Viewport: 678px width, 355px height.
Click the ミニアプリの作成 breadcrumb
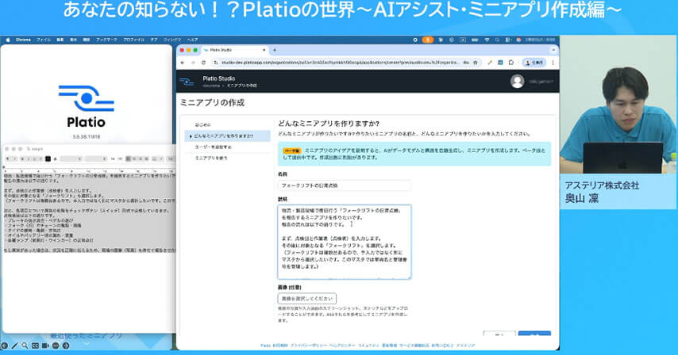click(241, 86)
